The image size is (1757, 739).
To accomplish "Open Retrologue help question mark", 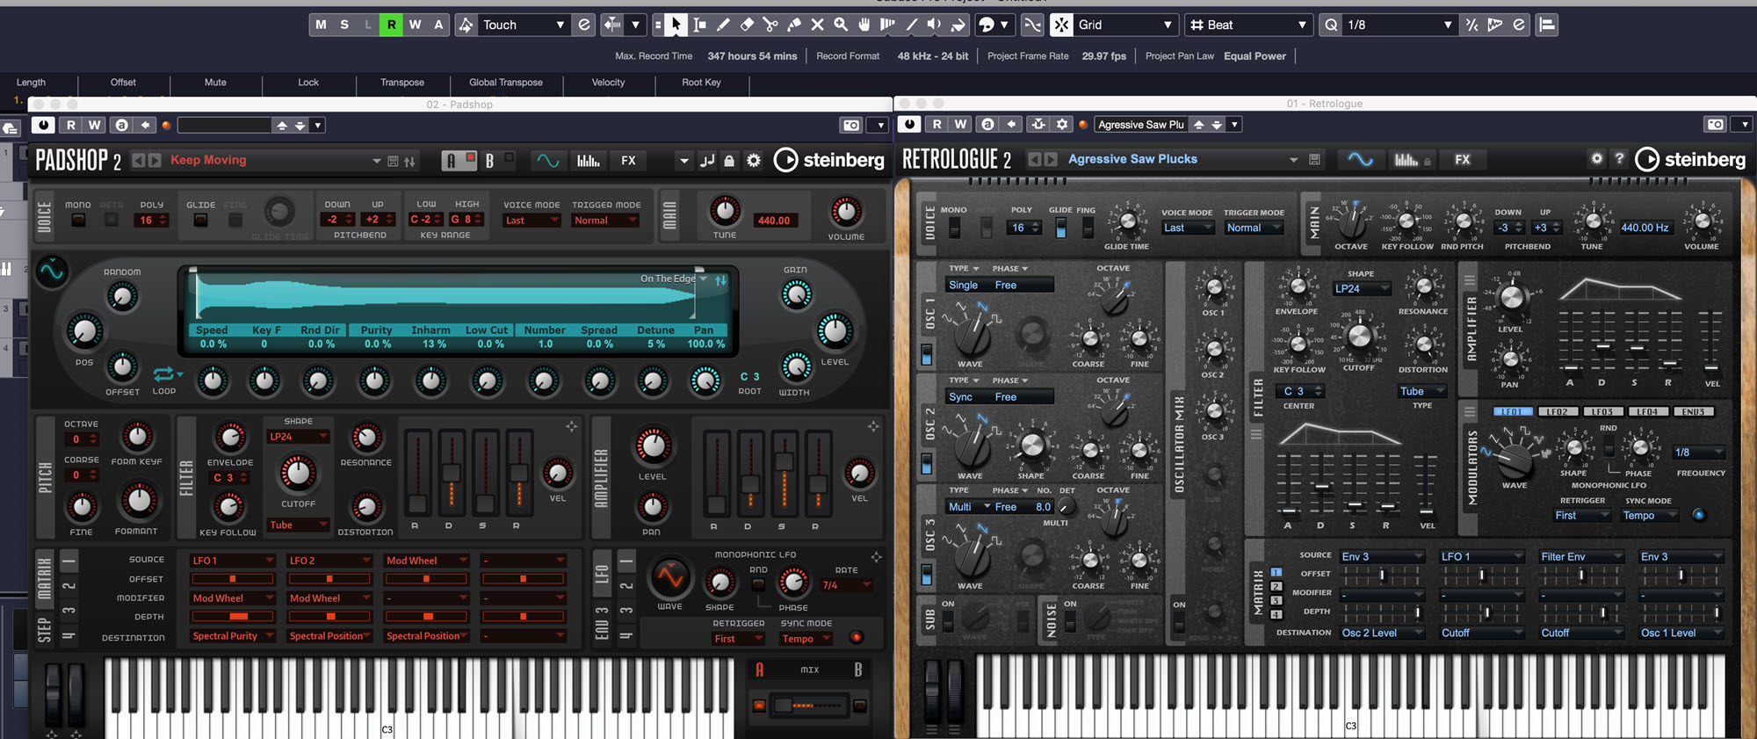I will pyautogui.click(x=1619, y=159).
